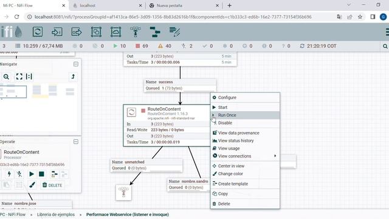Choose Center in view menu entry
389x219 pixels.
tap(245, 166)
